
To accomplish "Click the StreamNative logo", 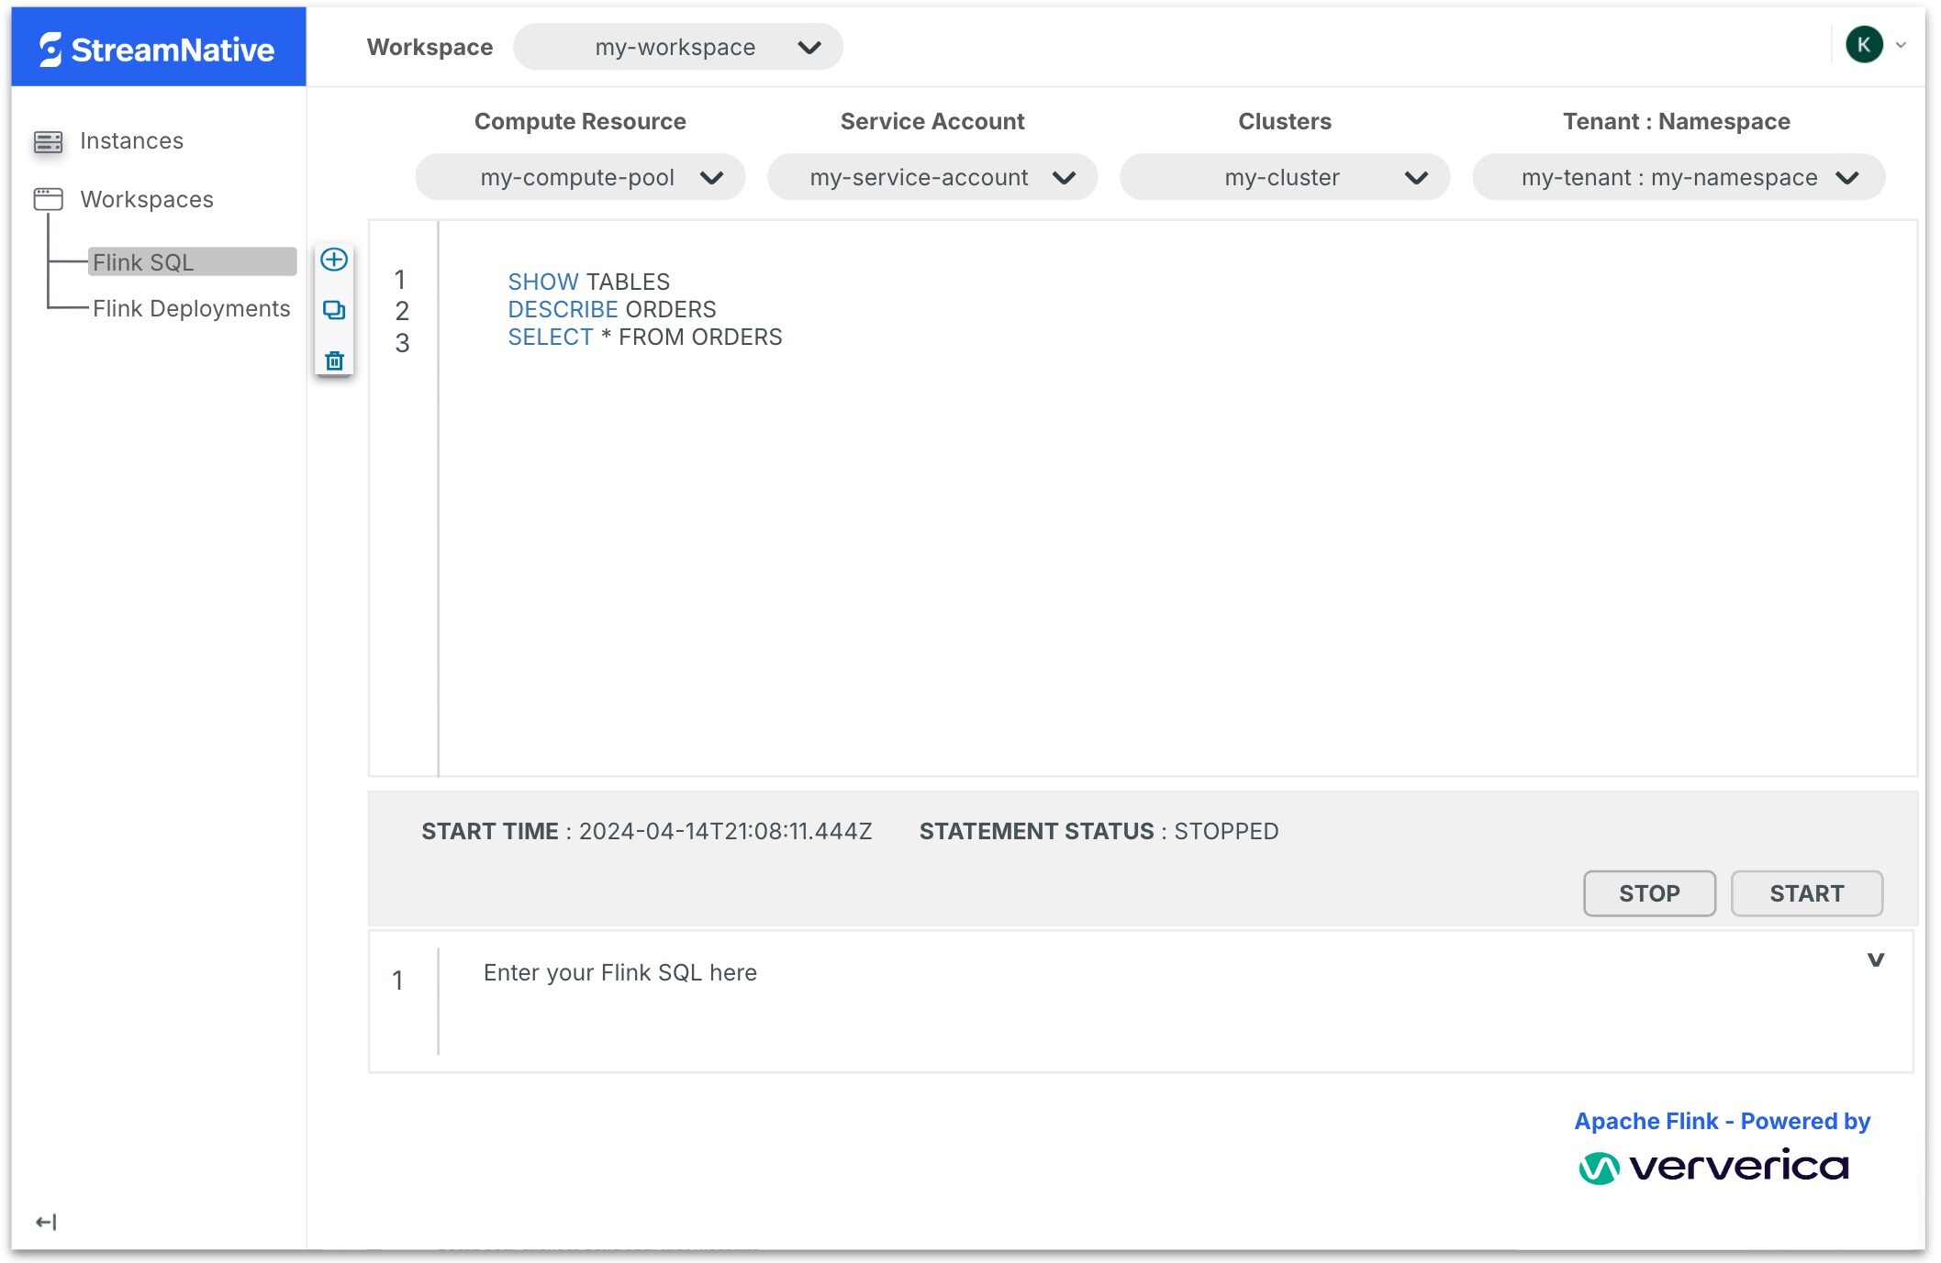I will (x=157, y=49).
